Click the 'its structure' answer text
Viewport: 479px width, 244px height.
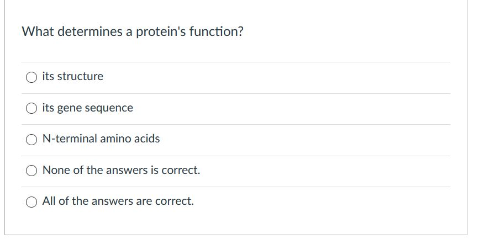tap(72, 77)
